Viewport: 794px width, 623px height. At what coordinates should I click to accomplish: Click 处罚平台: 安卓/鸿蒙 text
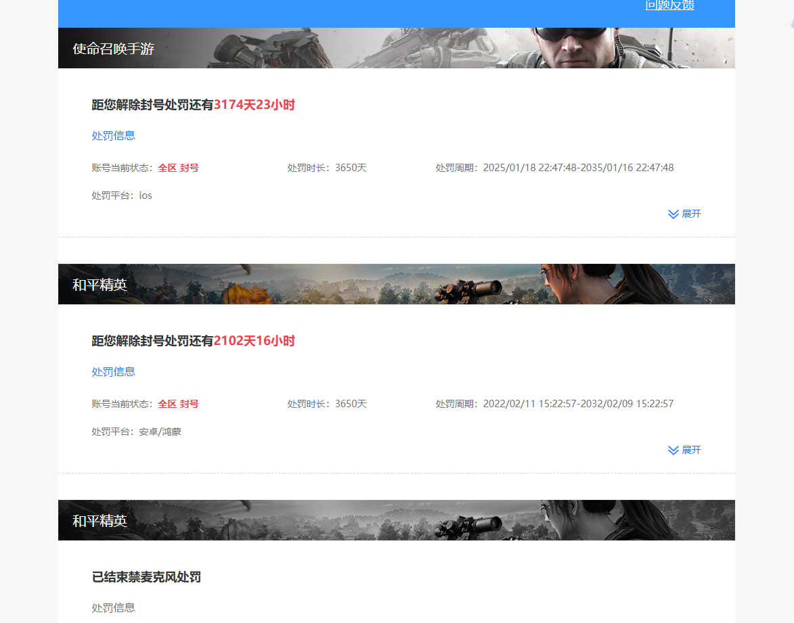pos(136,432)
